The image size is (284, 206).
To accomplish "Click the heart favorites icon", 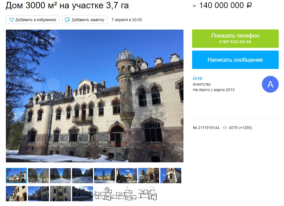I will pos(12,20).
